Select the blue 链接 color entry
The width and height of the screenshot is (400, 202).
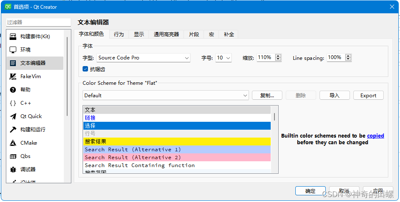[177, 118]
